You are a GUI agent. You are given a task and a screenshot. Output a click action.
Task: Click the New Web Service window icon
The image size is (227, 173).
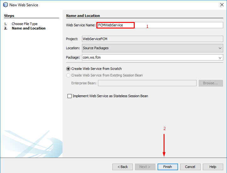tap(5, 5)
